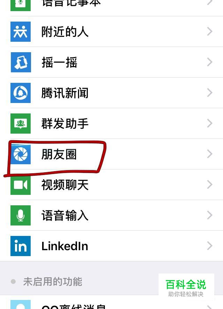This screenshot has width=223, height=309.
Task: Tap the 附近的人 people icon
Action: click(21, 32)
